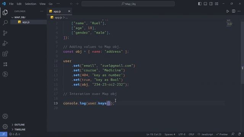Click the "user" identifier on line 10
The height and width of the screenshot is (137, 244).
point(67,61)
